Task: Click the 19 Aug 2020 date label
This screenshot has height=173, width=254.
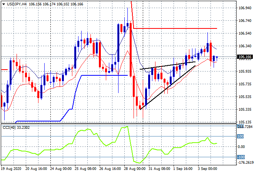Action: click(x=11, y=169)
